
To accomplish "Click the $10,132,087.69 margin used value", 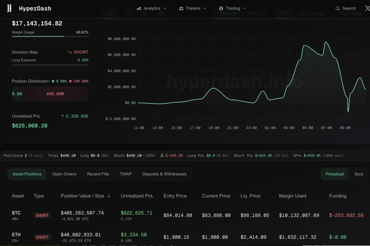I will click(x=299, y=215).
